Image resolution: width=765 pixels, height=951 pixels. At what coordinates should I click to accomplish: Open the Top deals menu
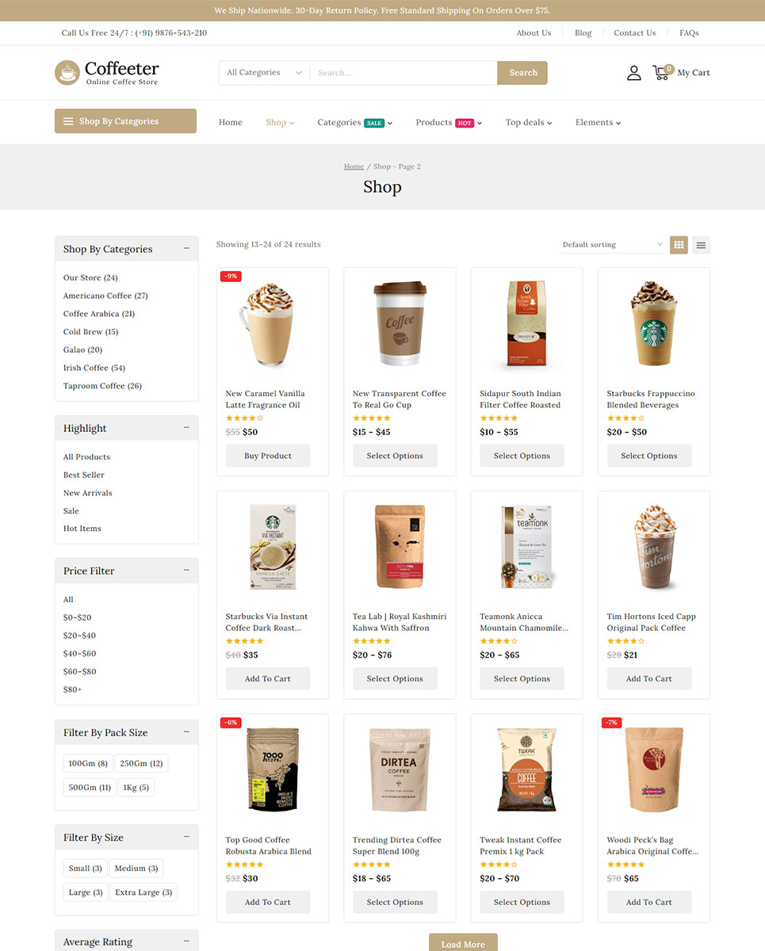coord(528,123)
